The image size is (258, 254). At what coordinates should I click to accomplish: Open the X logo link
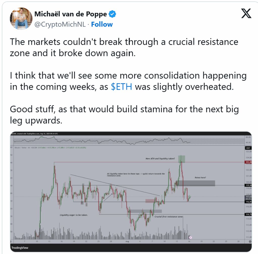[246, 14]
